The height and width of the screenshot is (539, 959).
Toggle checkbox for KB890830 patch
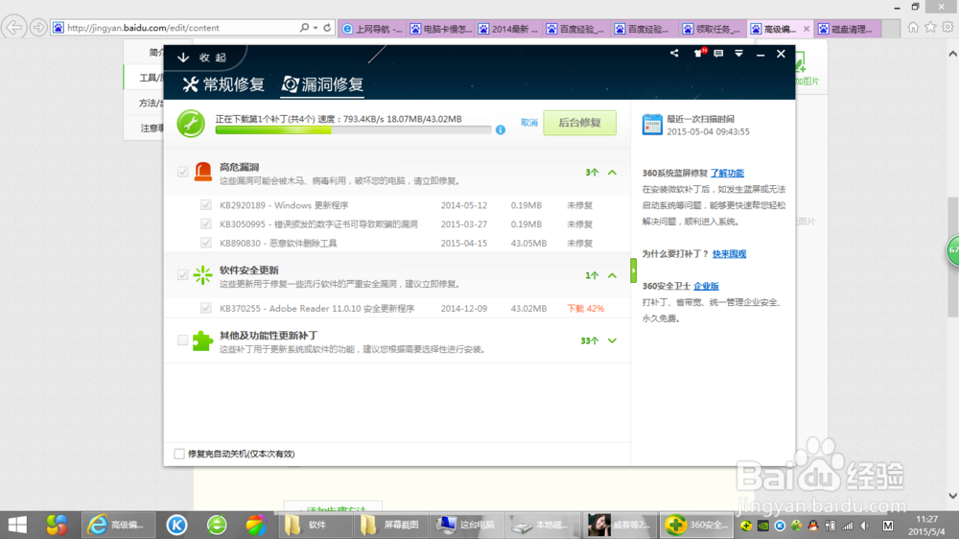(x=205, y=243)
